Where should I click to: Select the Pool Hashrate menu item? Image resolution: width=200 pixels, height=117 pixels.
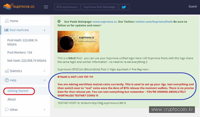point(26,30)
